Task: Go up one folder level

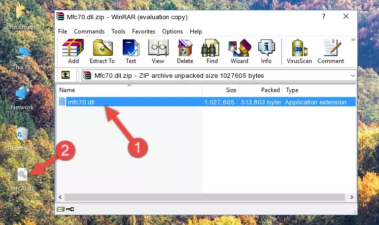Action: click(66, 75)
